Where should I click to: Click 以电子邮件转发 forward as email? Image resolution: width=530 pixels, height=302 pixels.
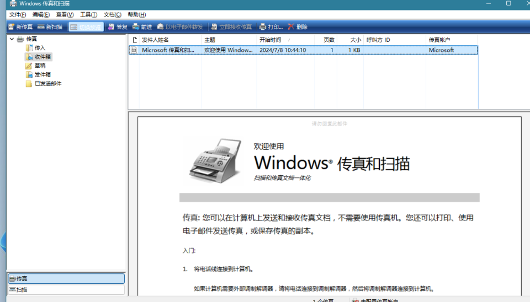[x=180, y=27]
